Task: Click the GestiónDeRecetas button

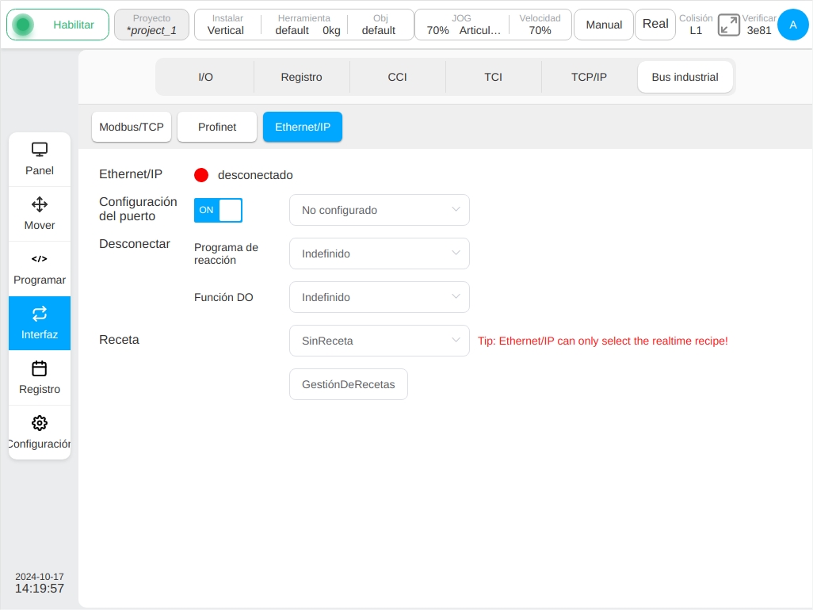Action: (349, 384)
